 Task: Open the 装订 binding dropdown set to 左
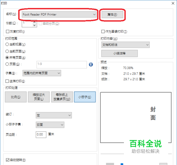pyautogui.click(x=54, y=115)
